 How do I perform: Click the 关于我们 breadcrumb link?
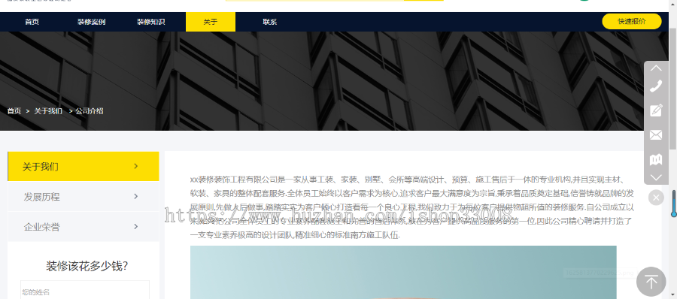click(48, 111)
